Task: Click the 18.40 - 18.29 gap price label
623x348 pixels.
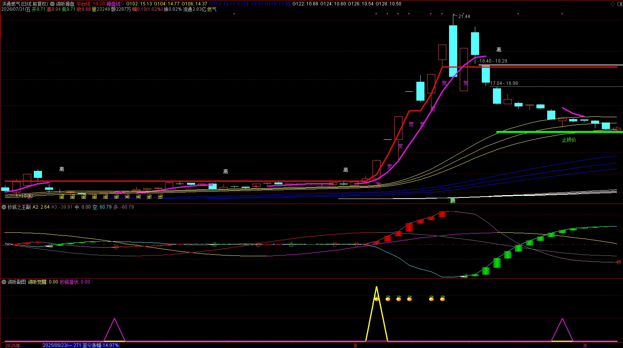Action: [493, 61]
